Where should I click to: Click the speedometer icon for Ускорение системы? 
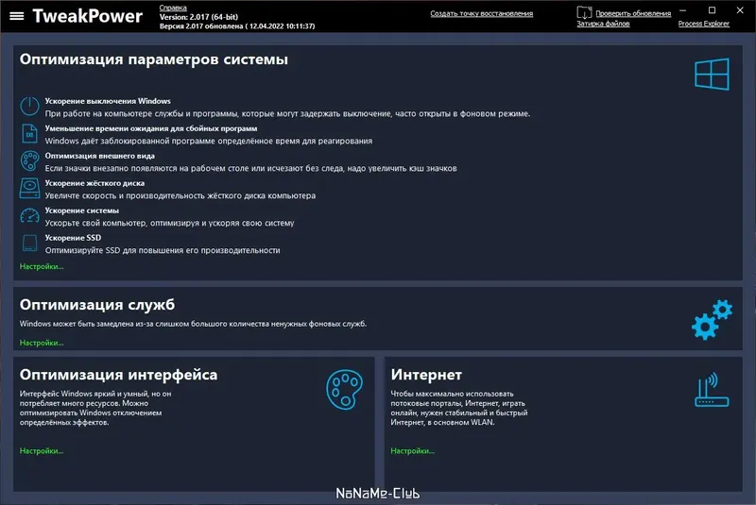click(x=29, y=215)
